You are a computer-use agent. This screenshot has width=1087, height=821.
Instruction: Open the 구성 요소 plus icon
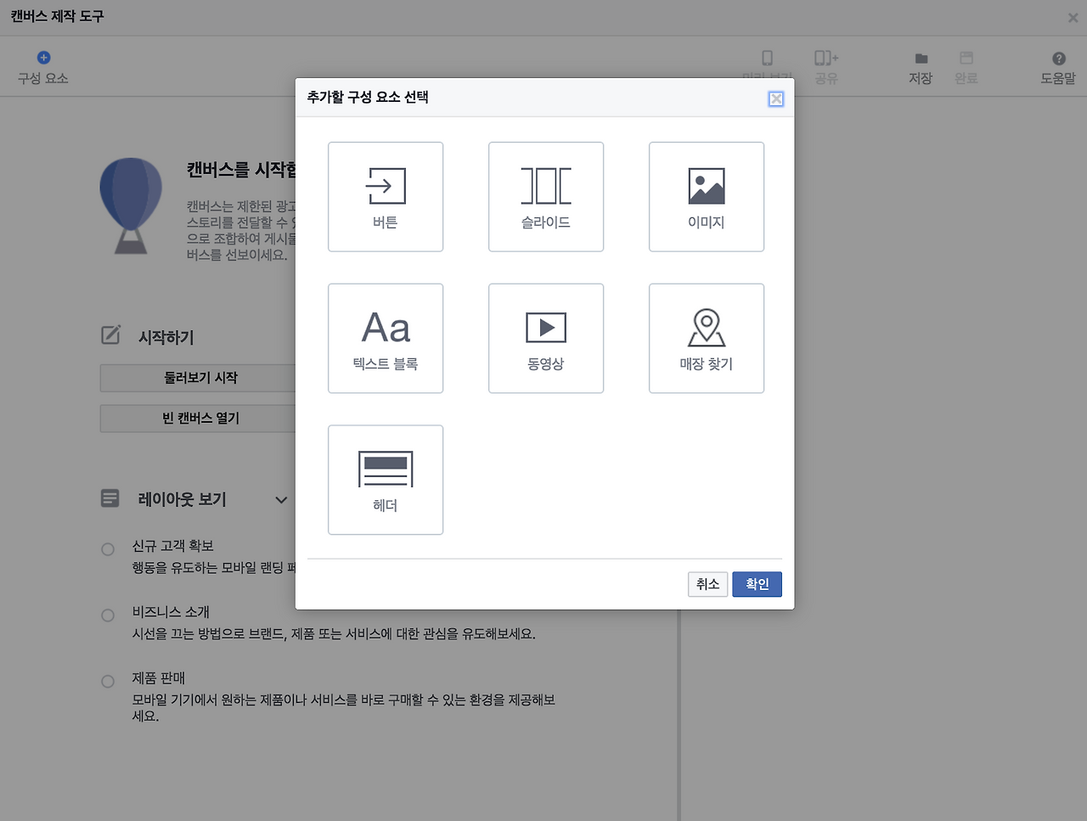pos(42,58)
